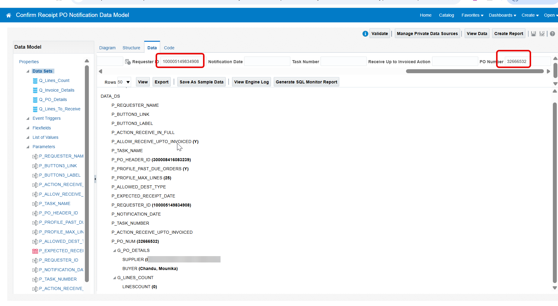
Task: Click the Export button
Action: coord(162,82)
